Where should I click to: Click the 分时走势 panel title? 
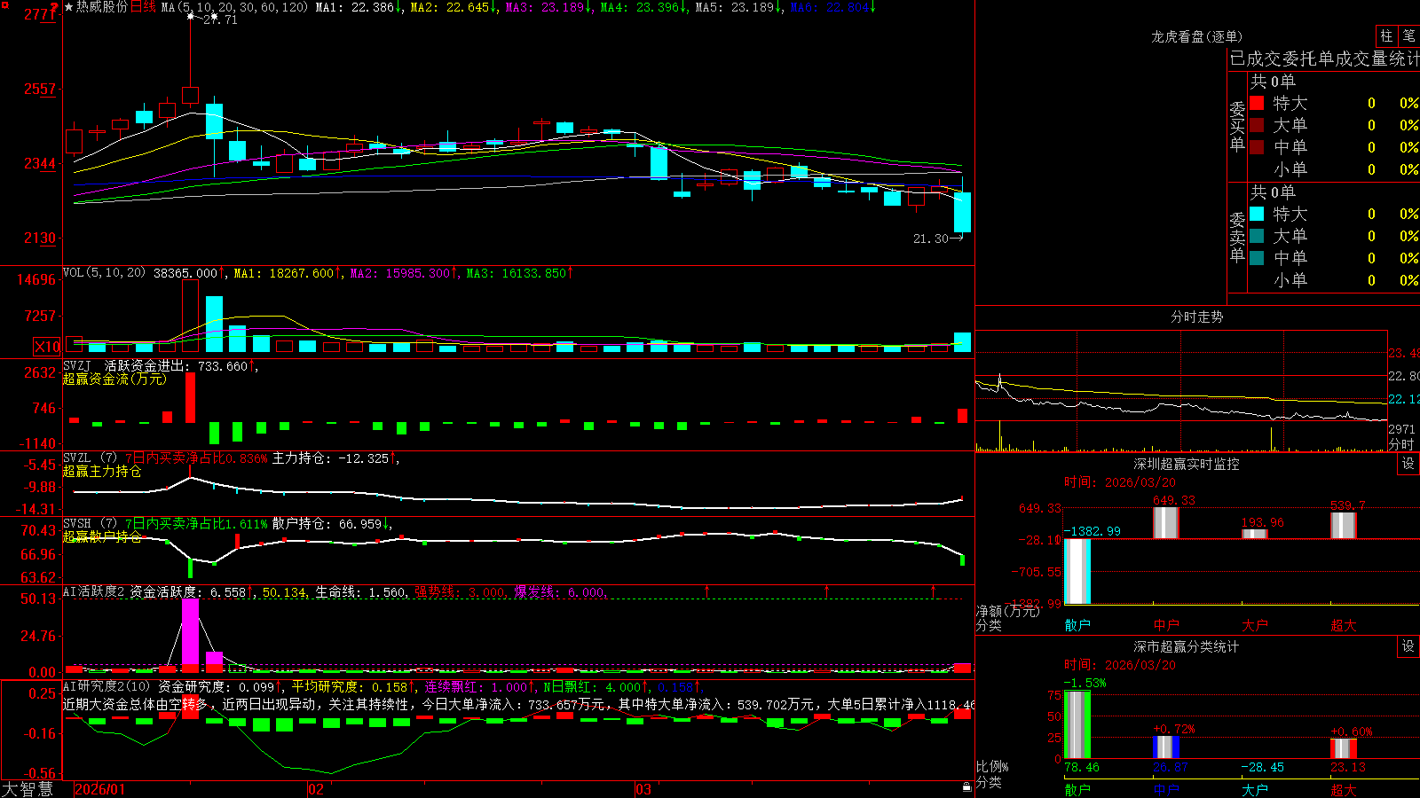(x=1197, y=317)
